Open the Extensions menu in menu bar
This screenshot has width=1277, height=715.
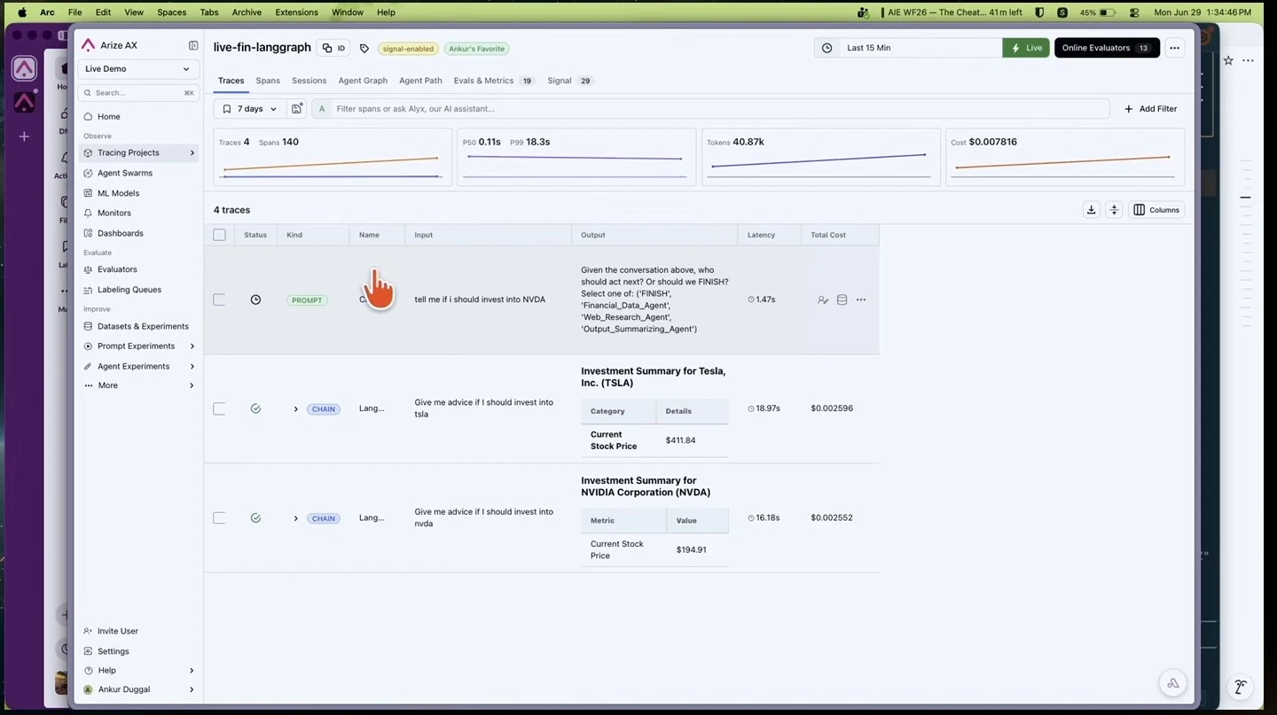(296, 12)
